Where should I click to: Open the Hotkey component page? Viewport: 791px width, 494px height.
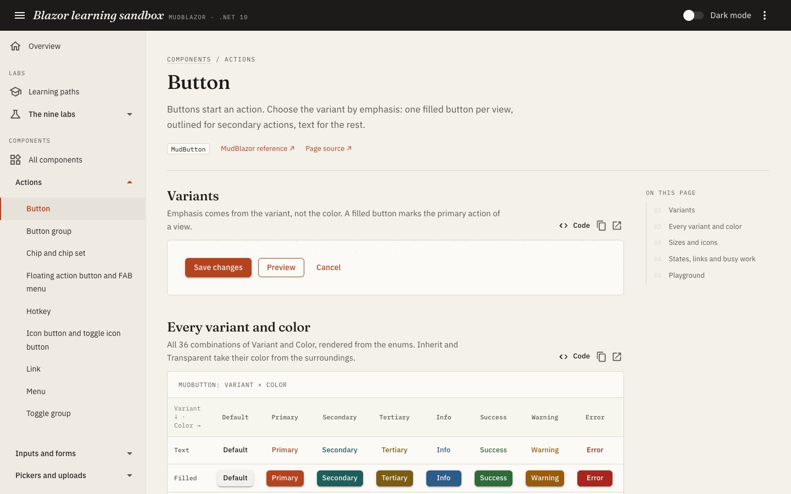click(73, 311)
